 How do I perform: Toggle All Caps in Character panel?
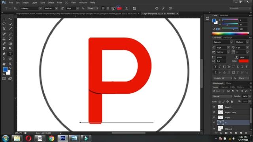[224, 67]
